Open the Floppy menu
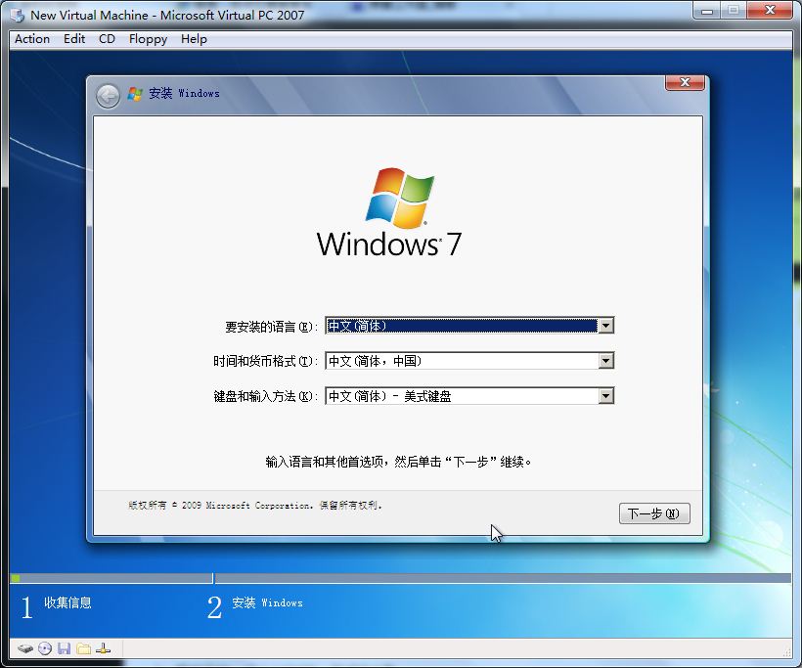This screenshot has width=802, height=668. coord(148,39)
